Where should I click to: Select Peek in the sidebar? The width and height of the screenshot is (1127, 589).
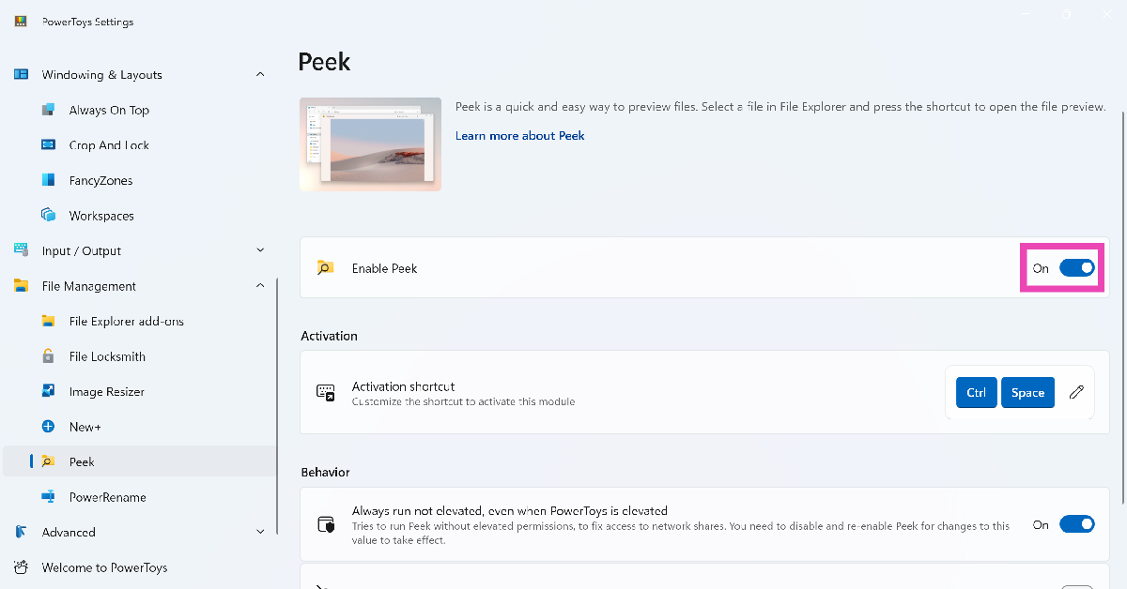pos(82,461)
